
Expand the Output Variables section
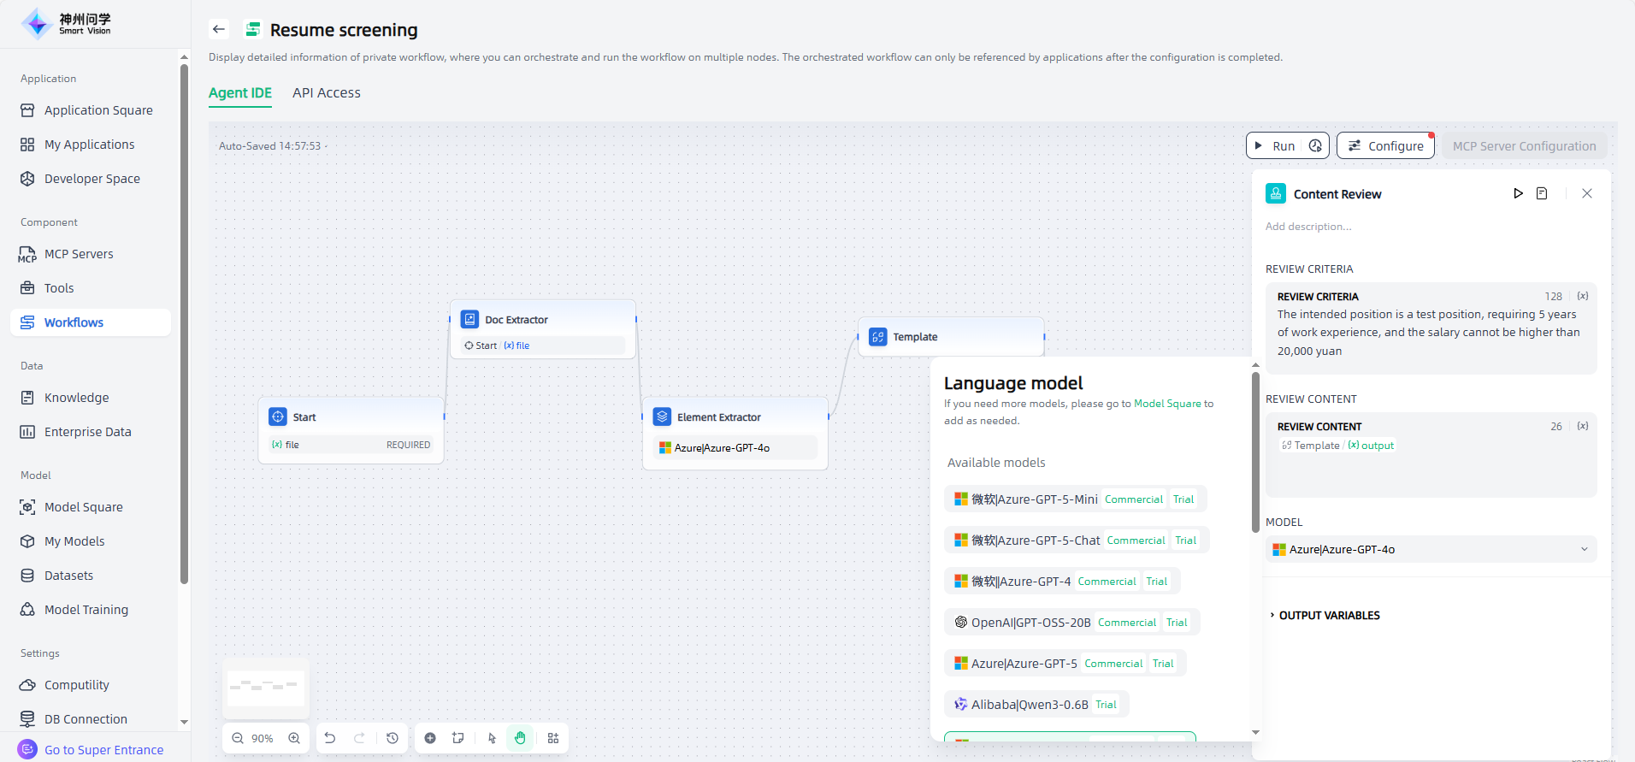click(x=1329, y=615)
